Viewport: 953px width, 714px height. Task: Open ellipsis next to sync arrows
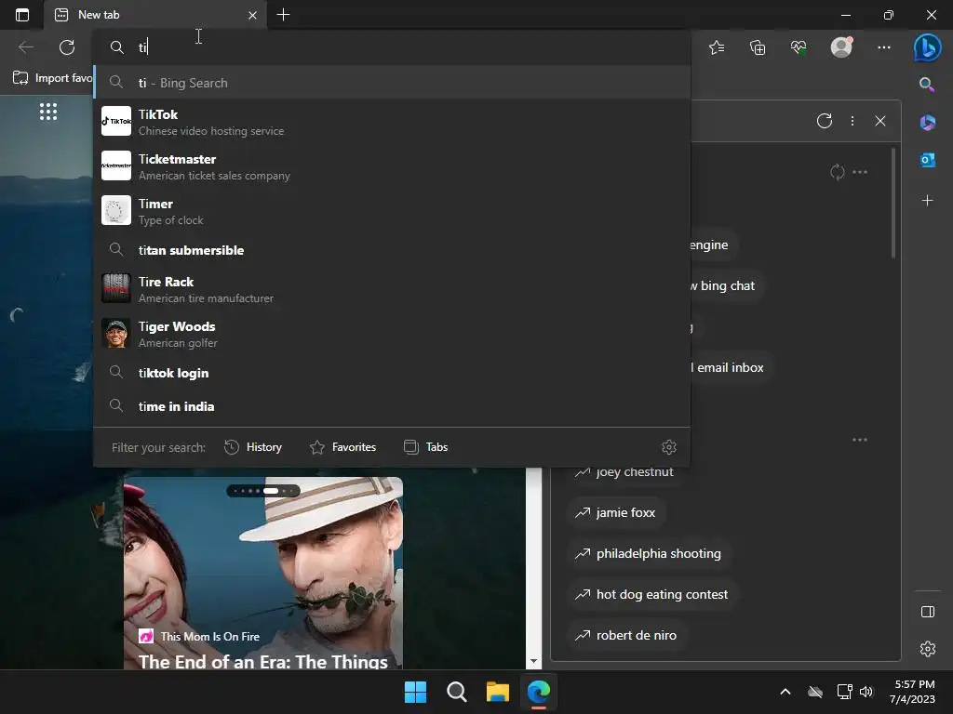click(859, 172)
